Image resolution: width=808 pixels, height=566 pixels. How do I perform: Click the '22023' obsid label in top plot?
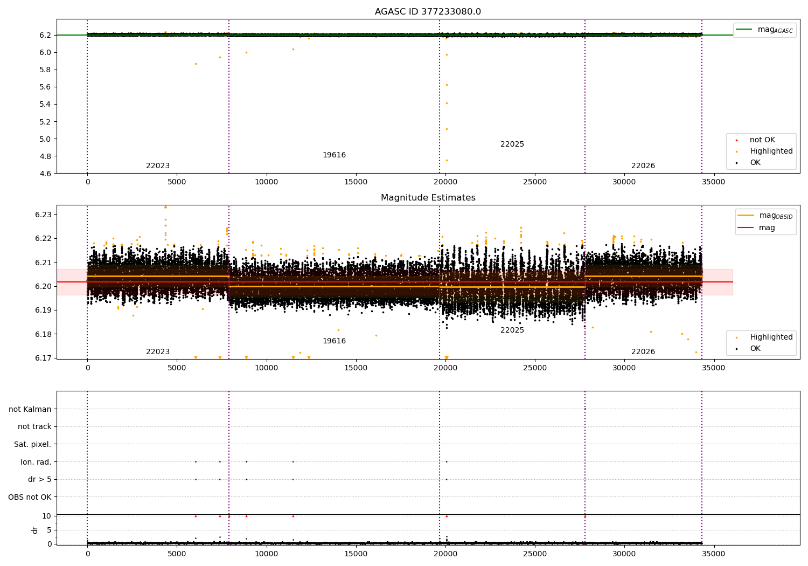click(158, 166)
